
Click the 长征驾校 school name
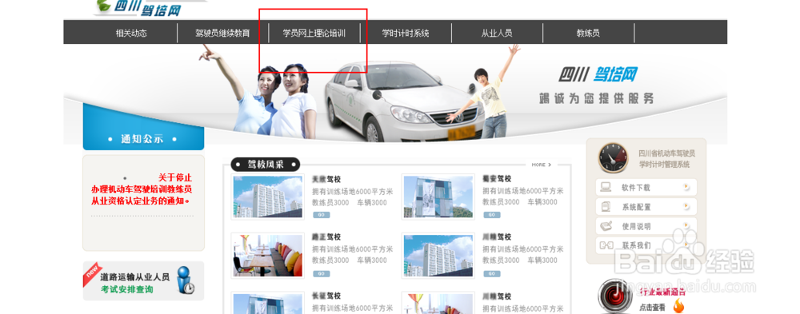[326, 296]
